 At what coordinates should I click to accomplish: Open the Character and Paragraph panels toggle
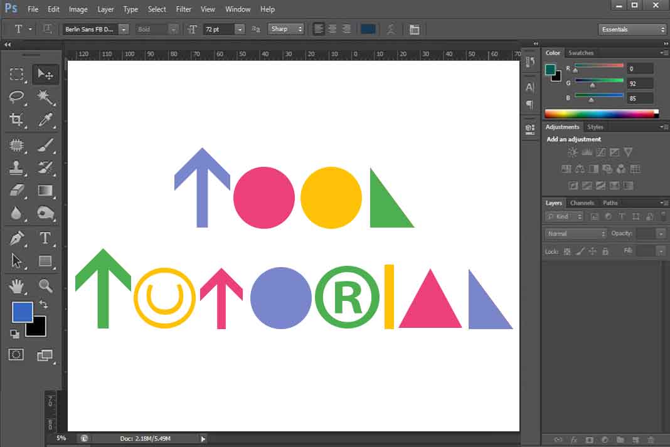click(414, 29)
